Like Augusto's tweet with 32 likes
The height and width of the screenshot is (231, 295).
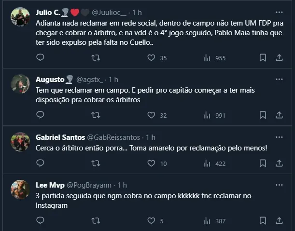click(152, 115)
